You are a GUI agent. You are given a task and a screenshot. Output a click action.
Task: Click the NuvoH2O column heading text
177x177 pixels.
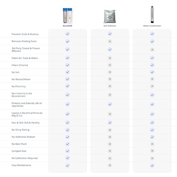67,26
